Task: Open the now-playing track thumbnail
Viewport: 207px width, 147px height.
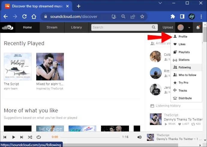Action: (151, 137)
